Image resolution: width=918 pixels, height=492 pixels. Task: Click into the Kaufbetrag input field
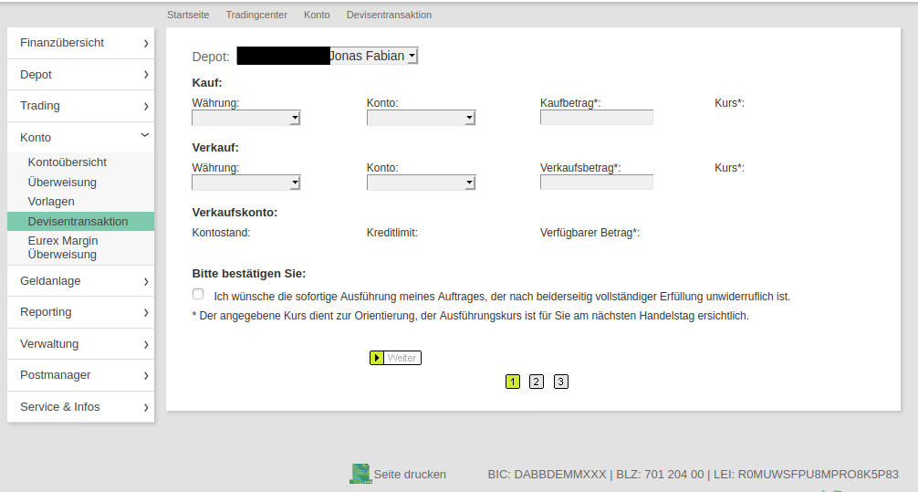597,118
